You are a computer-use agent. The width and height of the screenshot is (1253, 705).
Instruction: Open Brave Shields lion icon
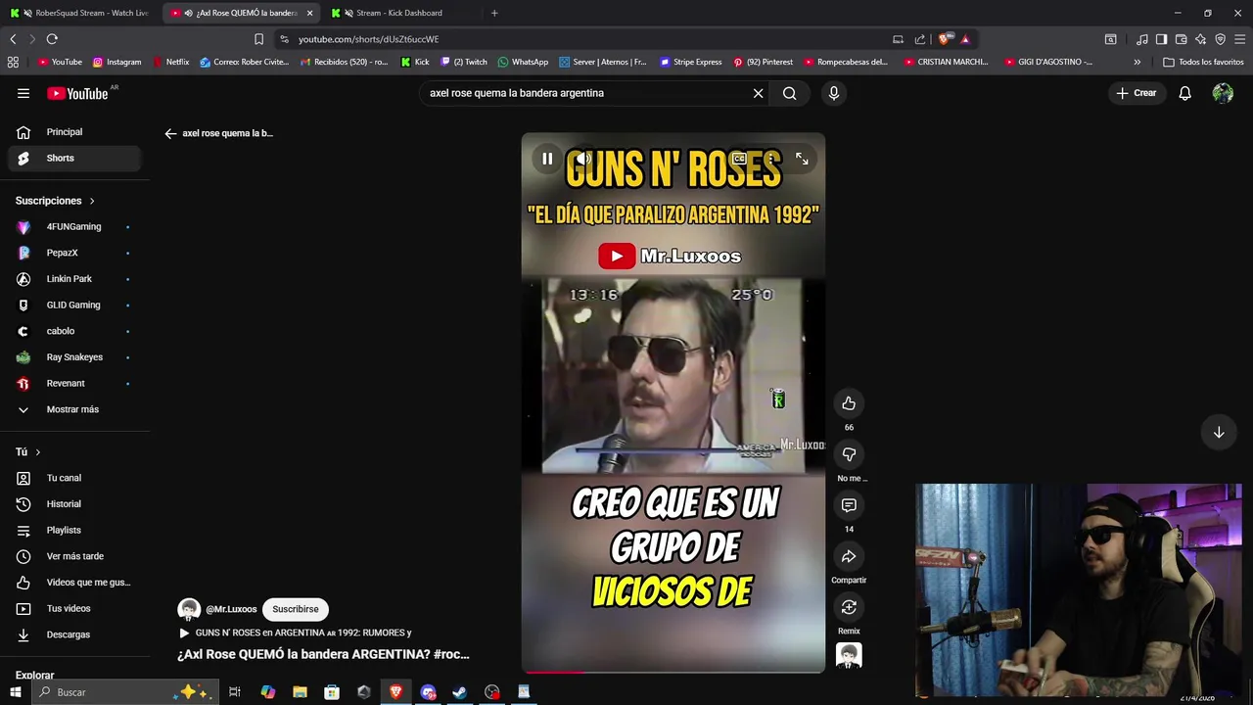(x=944, y=39)
